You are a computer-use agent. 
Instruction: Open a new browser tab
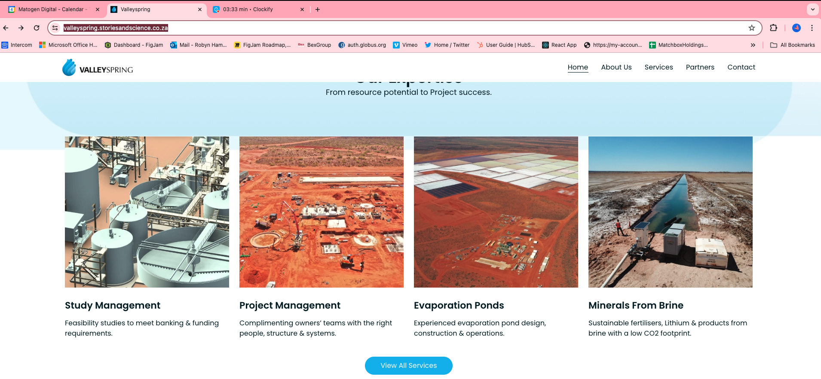tap(318, 9)
